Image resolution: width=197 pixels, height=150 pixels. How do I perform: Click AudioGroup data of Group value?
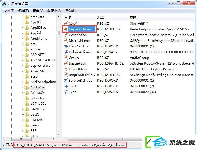pyautogui.click(x=139, y=58)
